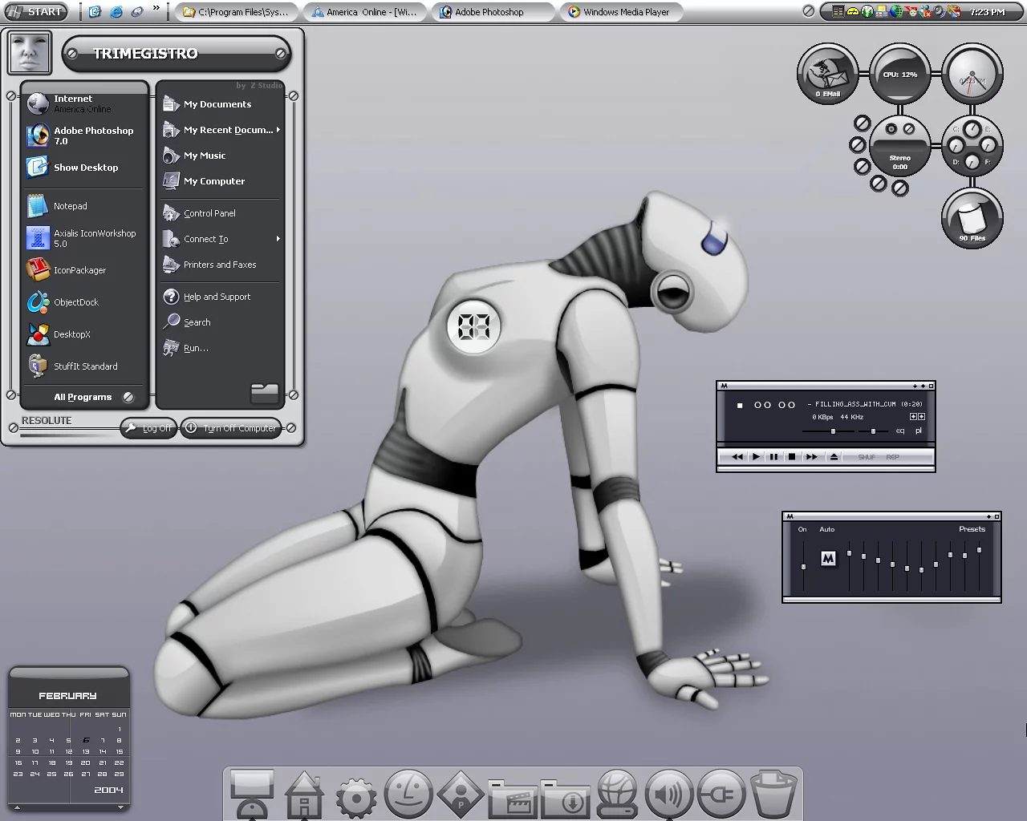This screenshot has height=821, width=1027.
Task: Open the EMail widget orb
Action: [x=827, y=74]
